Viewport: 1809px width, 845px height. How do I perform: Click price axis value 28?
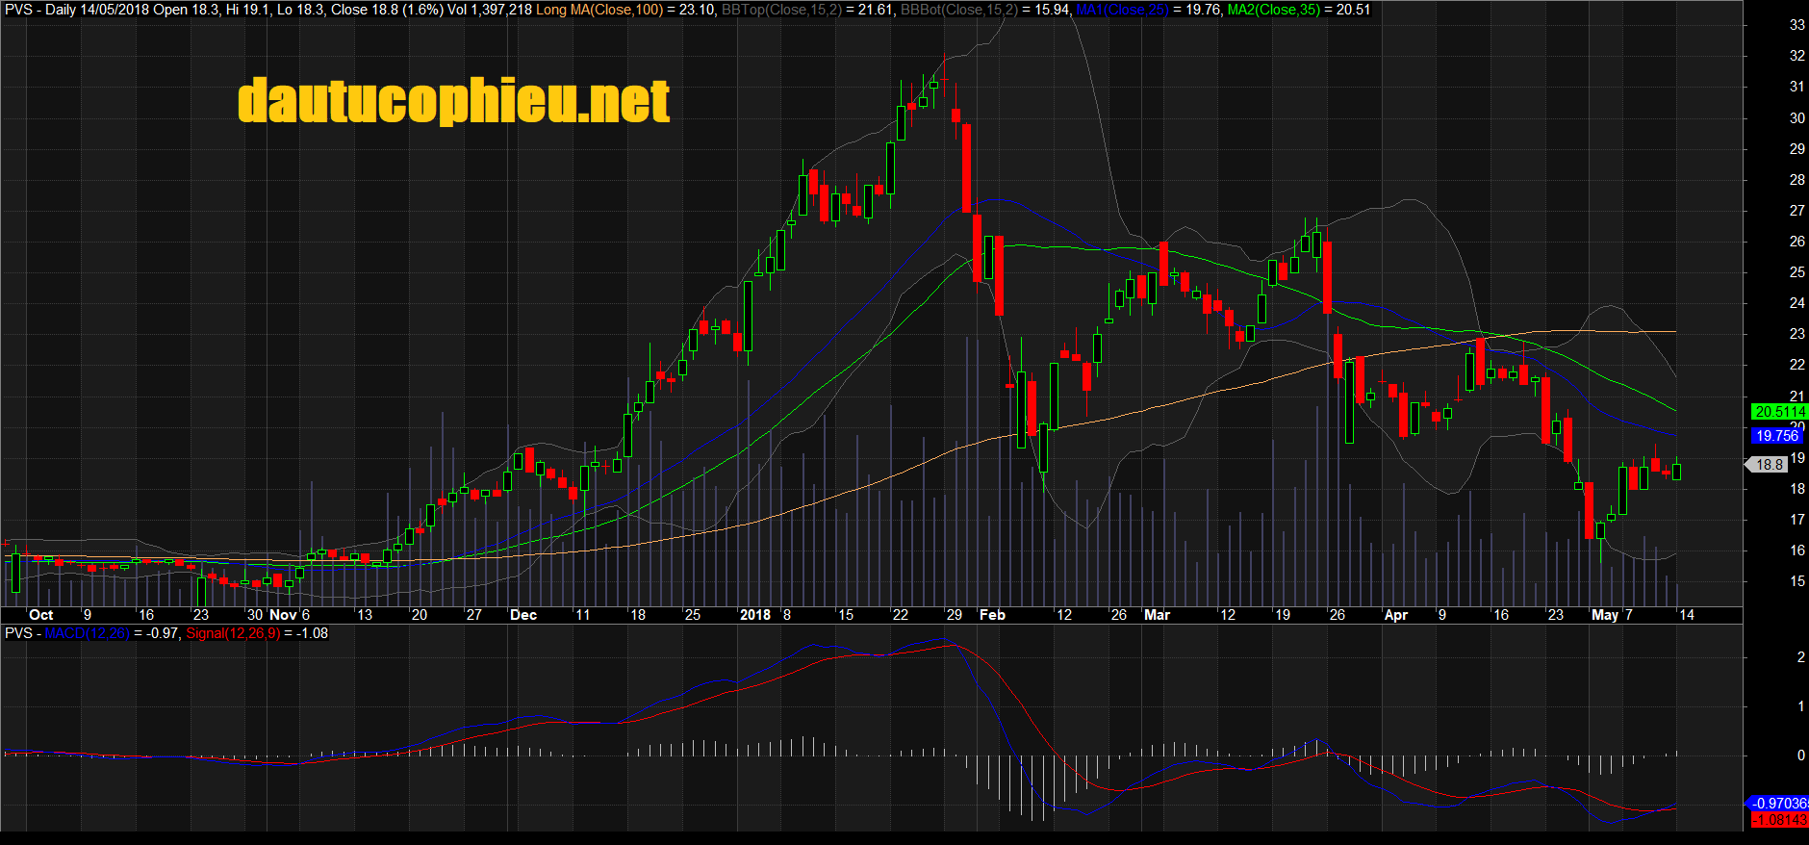click(1797, 180)
